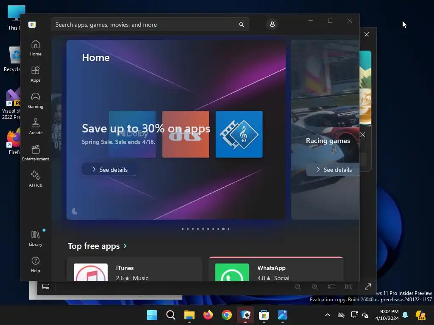The image size is (434, 325).
Task: Select the first carousel page dot
Action: tap(183, 229)
